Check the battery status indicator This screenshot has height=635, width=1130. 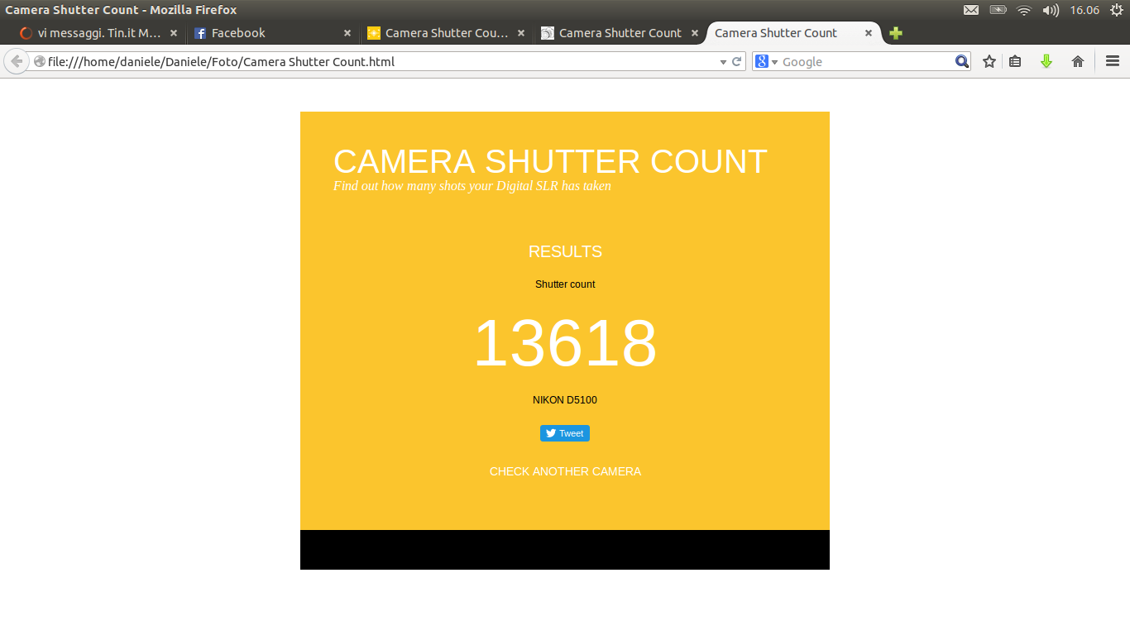[998, 10]
